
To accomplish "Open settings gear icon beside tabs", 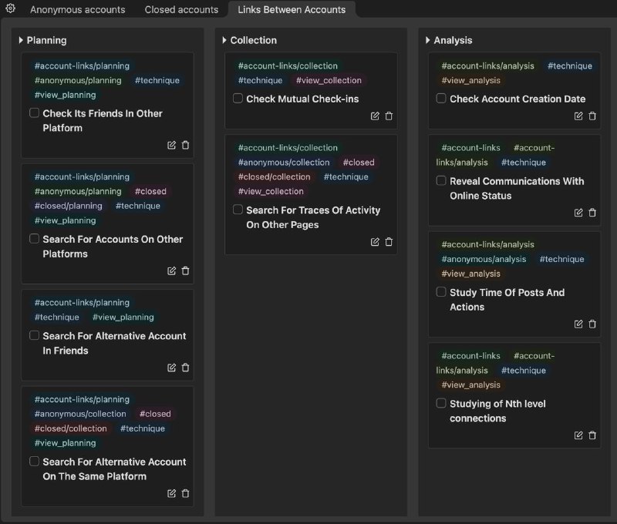I will tap(10, 8).
